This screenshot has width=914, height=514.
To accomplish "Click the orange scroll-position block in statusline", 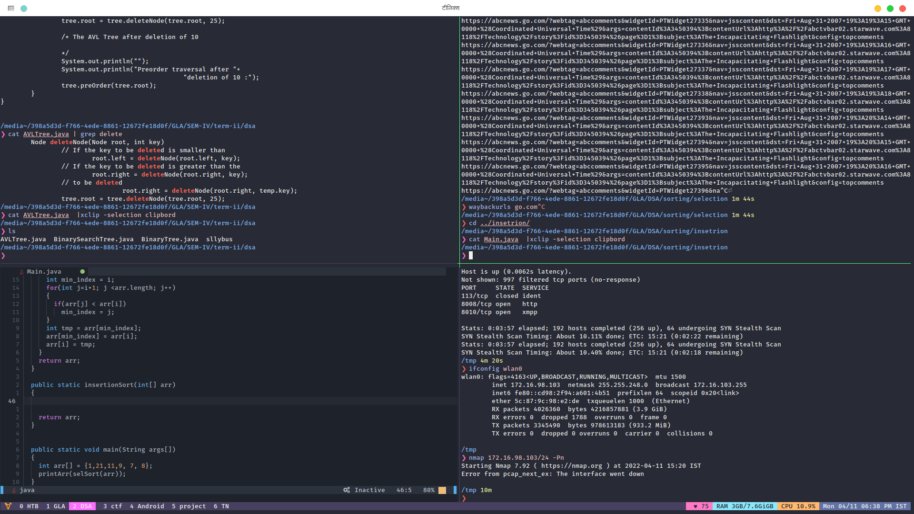I will click(442, 490).
